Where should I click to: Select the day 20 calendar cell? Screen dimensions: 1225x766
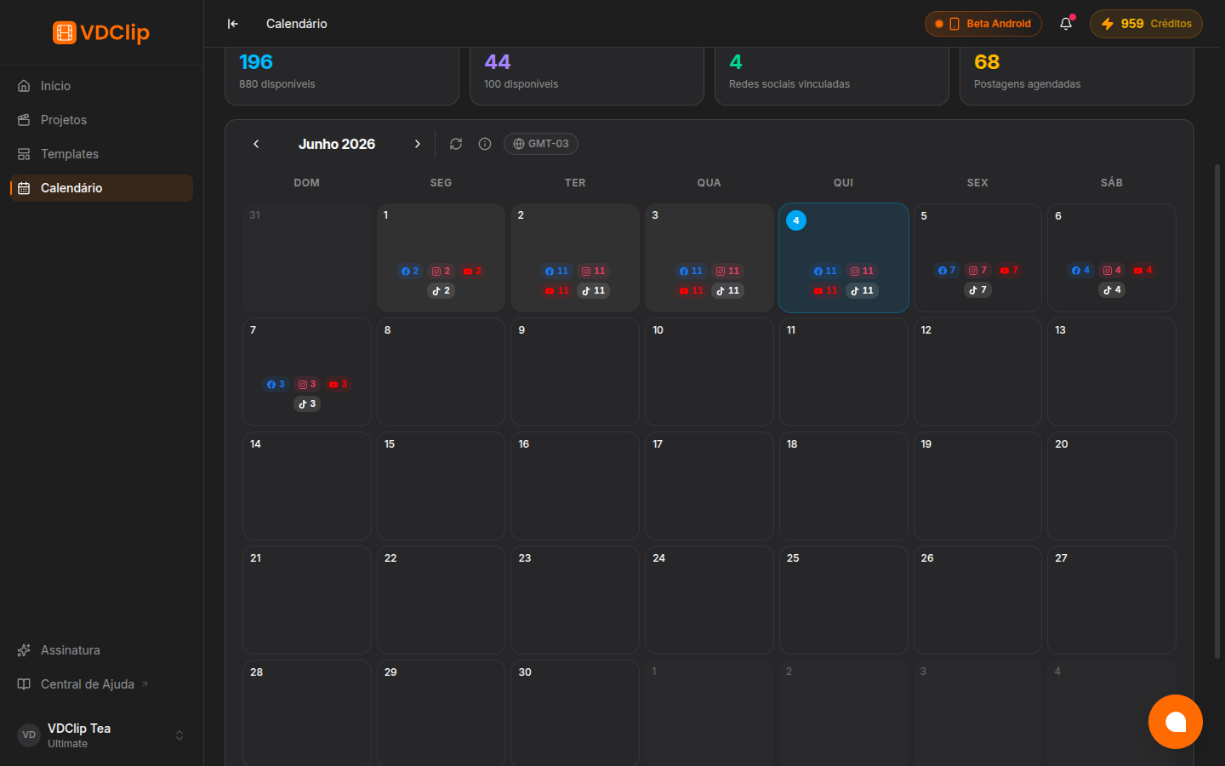1112,486
